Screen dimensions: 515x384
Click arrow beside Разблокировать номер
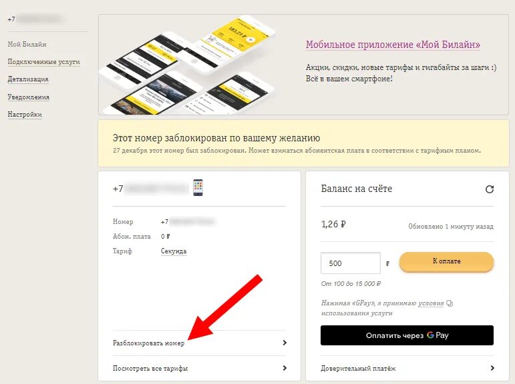[285, 343]
